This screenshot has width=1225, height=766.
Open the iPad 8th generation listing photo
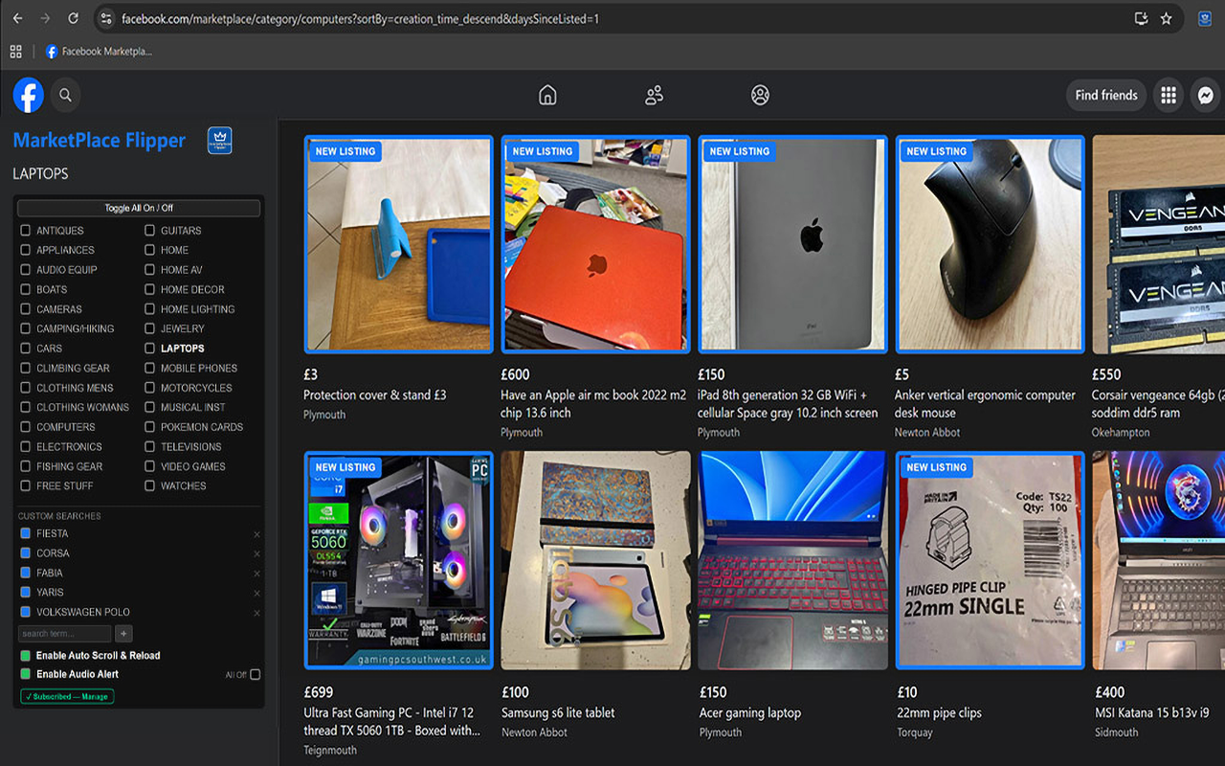coord(792,244)
